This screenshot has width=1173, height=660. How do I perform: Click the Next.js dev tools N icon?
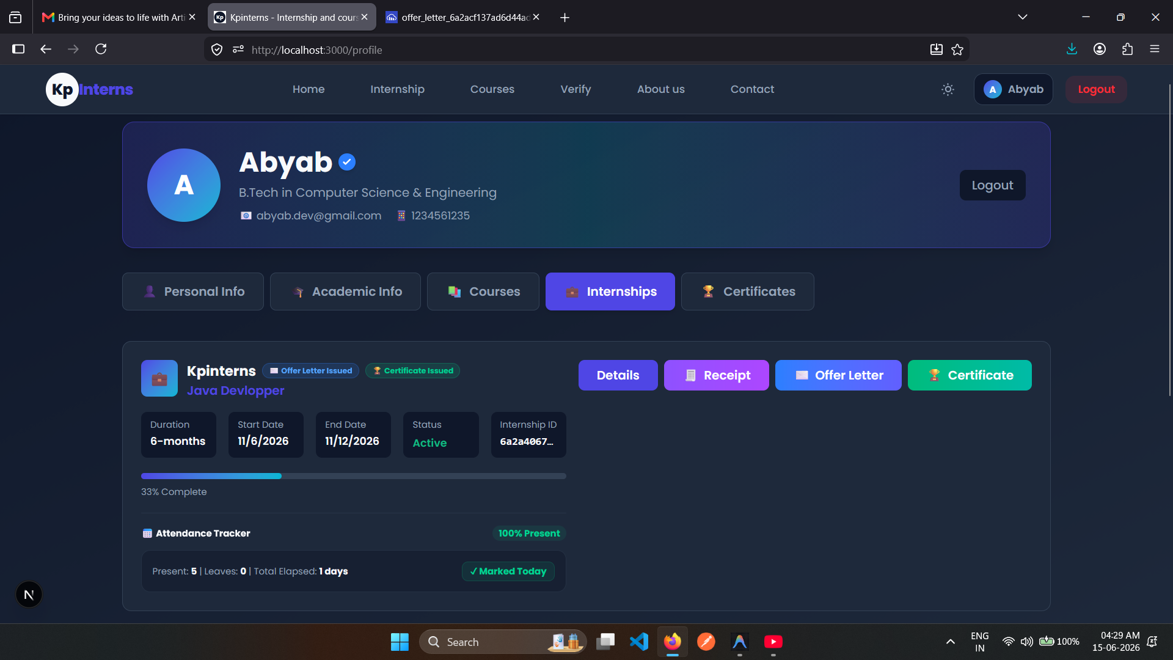point(29,595)
